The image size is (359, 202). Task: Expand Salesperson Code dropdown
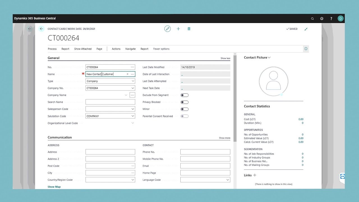[133, 109]
